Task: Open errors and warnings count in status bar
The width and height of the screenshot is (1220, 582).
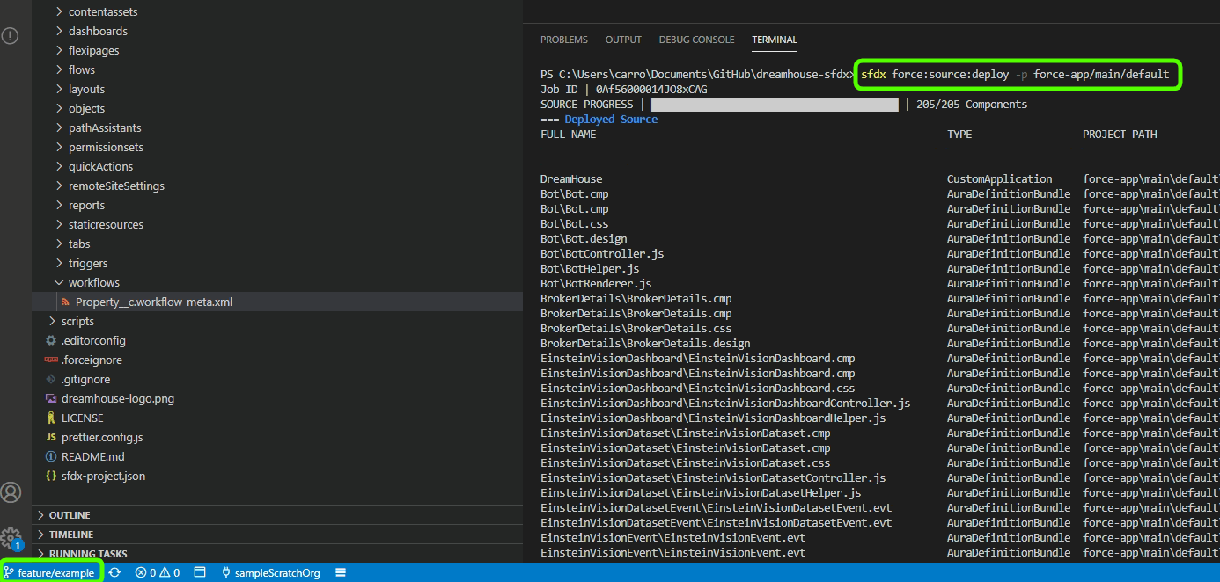Action: coord(158,572)
